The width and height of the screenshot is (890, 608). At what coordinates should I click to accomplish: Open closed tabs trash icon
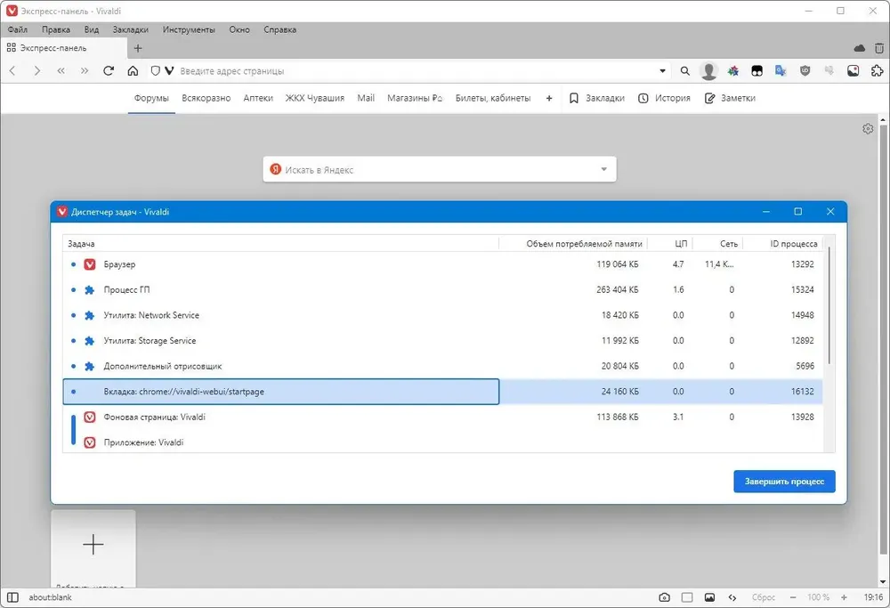(x=879, y=48)
